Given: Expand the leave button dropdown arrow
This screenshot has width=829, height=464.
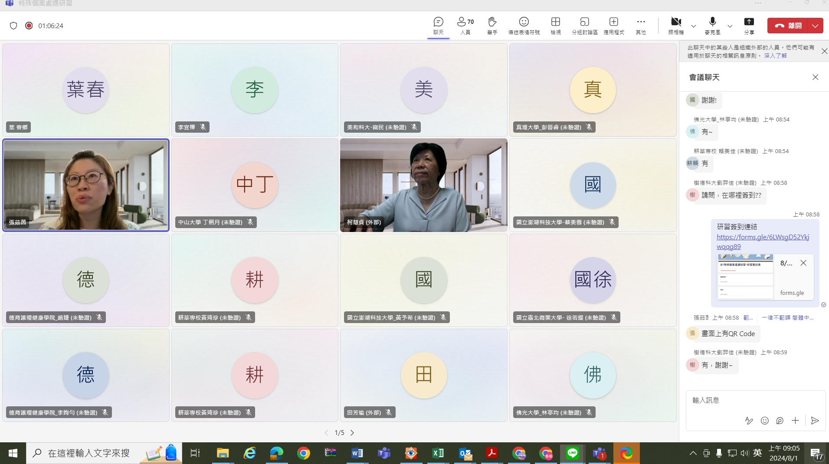Looking at the screenshot, I should 816,26.
